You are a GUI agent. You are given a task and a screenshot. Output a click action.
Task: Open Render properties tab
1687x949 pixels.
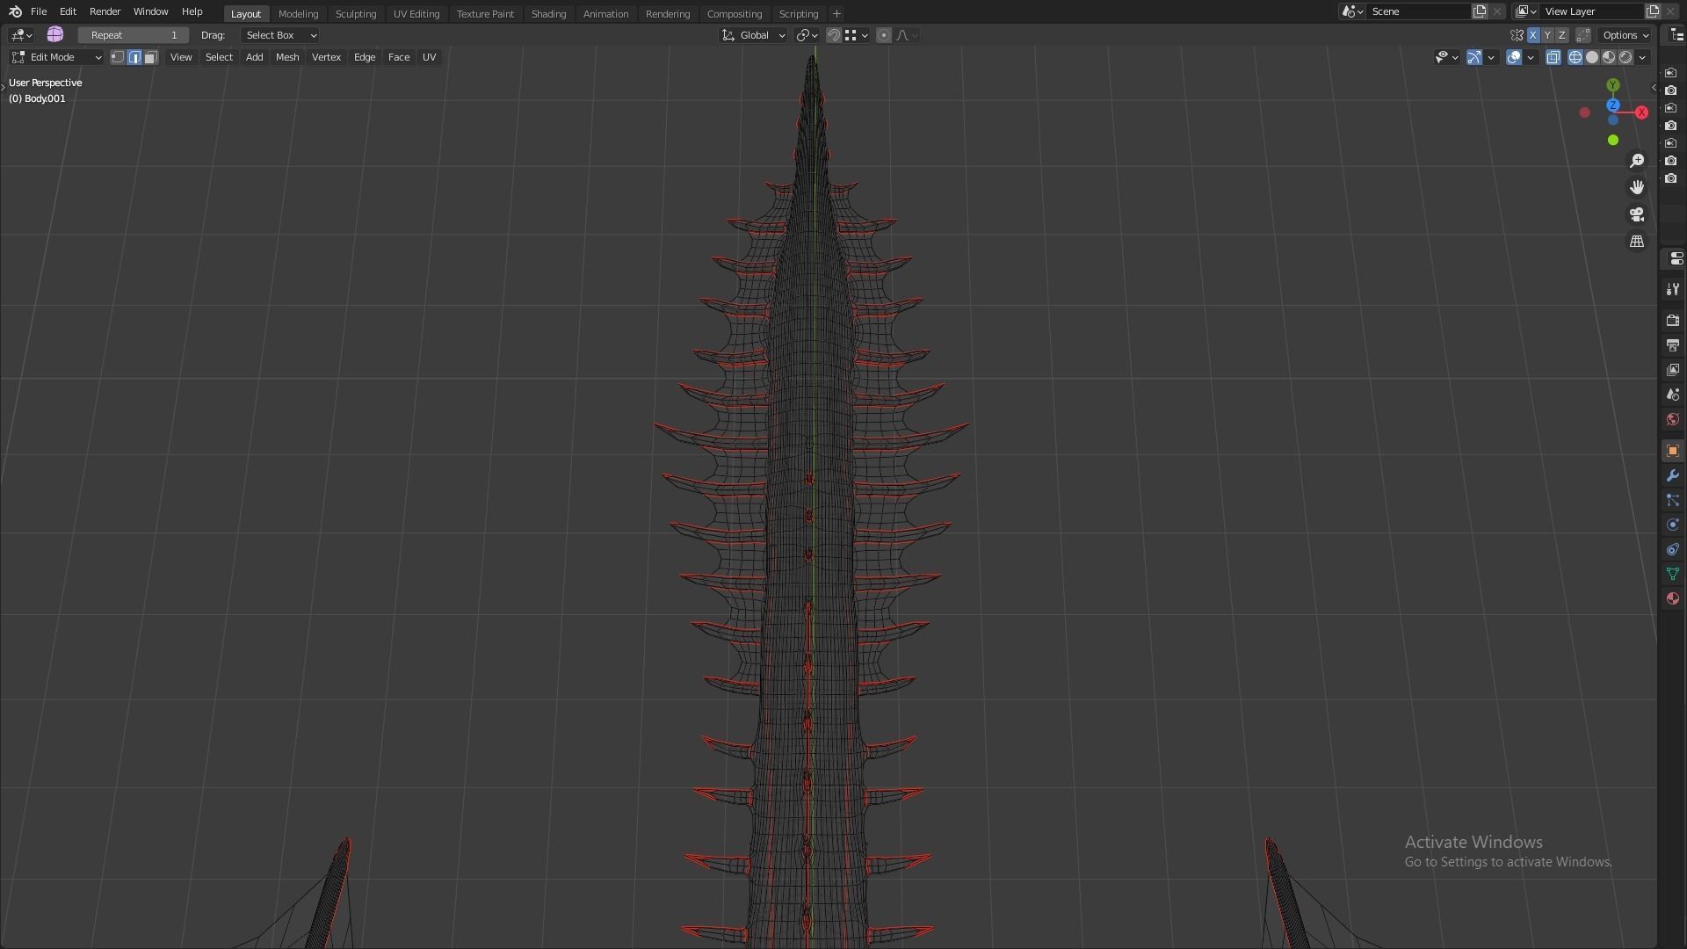coord(1673,321)
